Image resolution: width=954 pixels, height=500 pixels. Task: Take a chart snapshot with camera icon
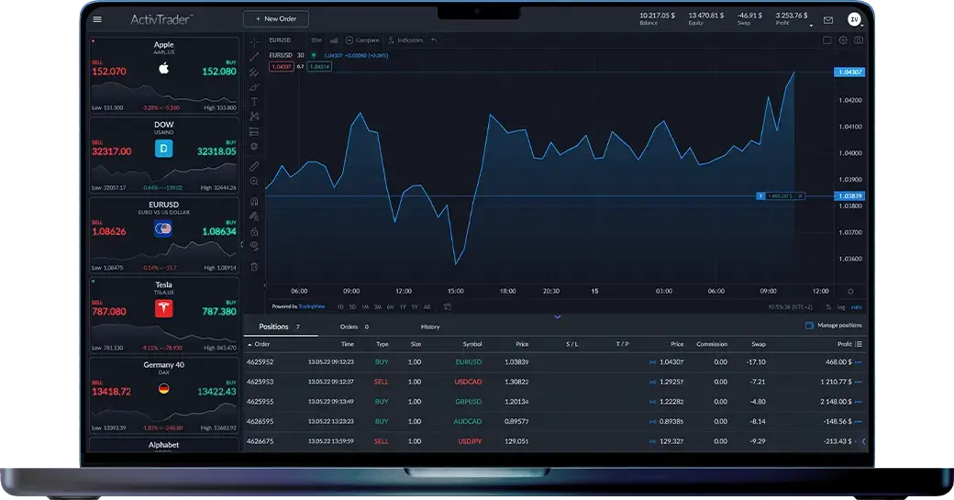pos(859,40)
